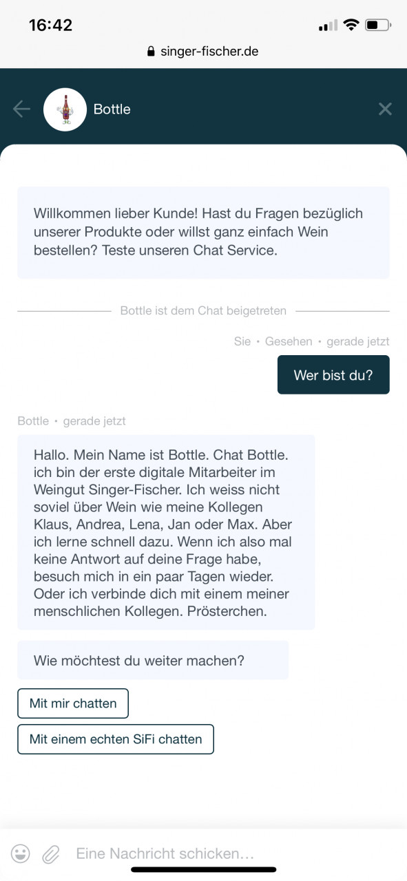Tap the cellular signal bars icon
Image resolution: width=407 pixels, height=881 pixels.
[326, 25]
